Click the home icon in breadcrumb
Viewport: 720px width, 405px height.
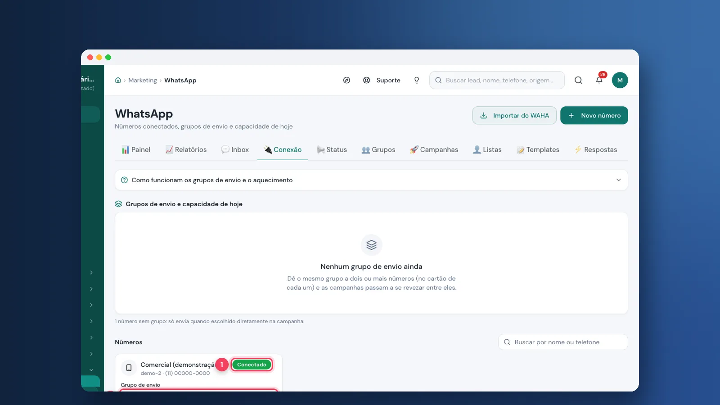click(118, 80)
